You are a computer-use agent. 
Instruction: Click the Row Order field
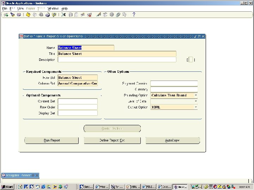coord(78,107)
